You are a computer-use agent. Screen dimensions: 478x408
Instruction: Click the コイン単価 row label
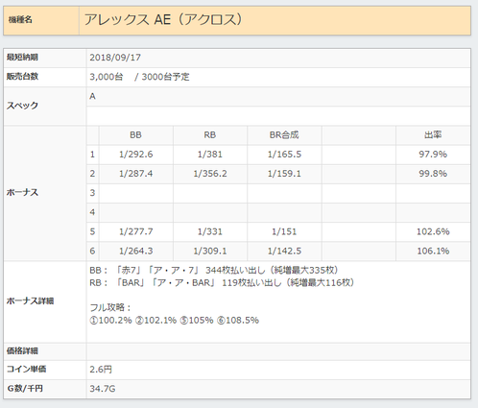(x=26, y=370)
